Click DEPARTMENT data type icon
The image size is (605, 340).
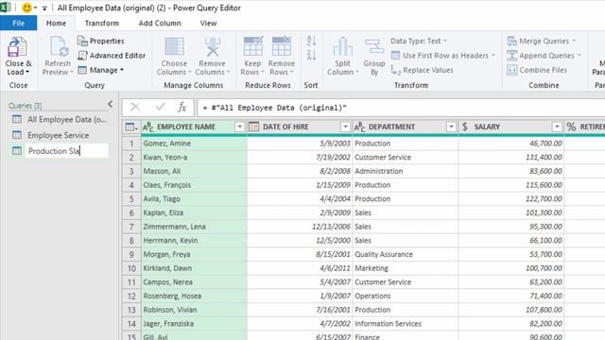click(359, 127)
